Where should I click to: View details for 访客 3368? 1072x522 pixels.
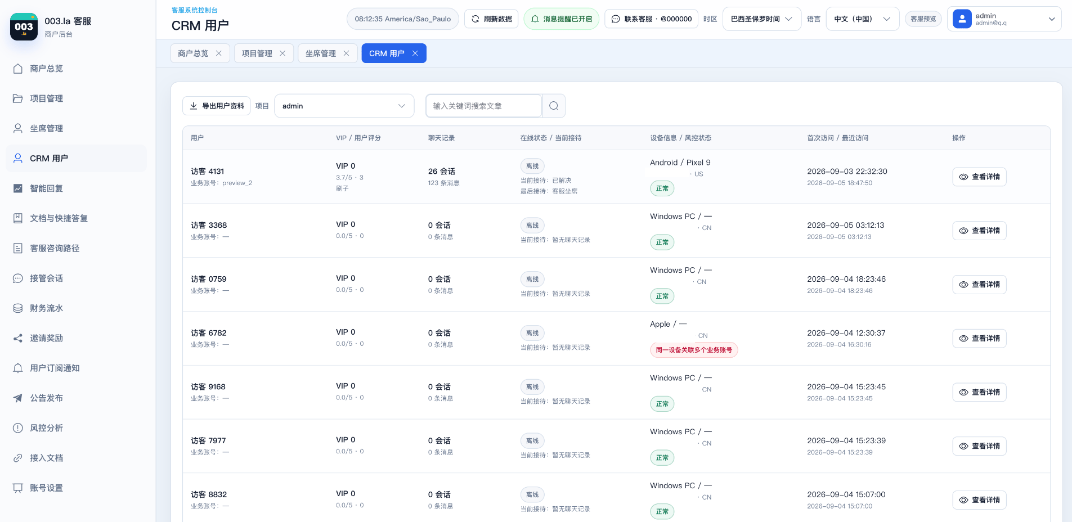click(x=979, y=231)
